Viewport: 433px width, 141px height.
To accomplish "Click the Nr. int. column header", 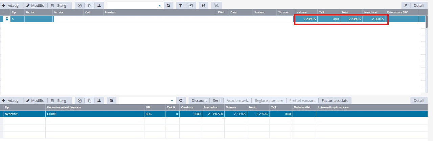I will (x=39, y=12).
